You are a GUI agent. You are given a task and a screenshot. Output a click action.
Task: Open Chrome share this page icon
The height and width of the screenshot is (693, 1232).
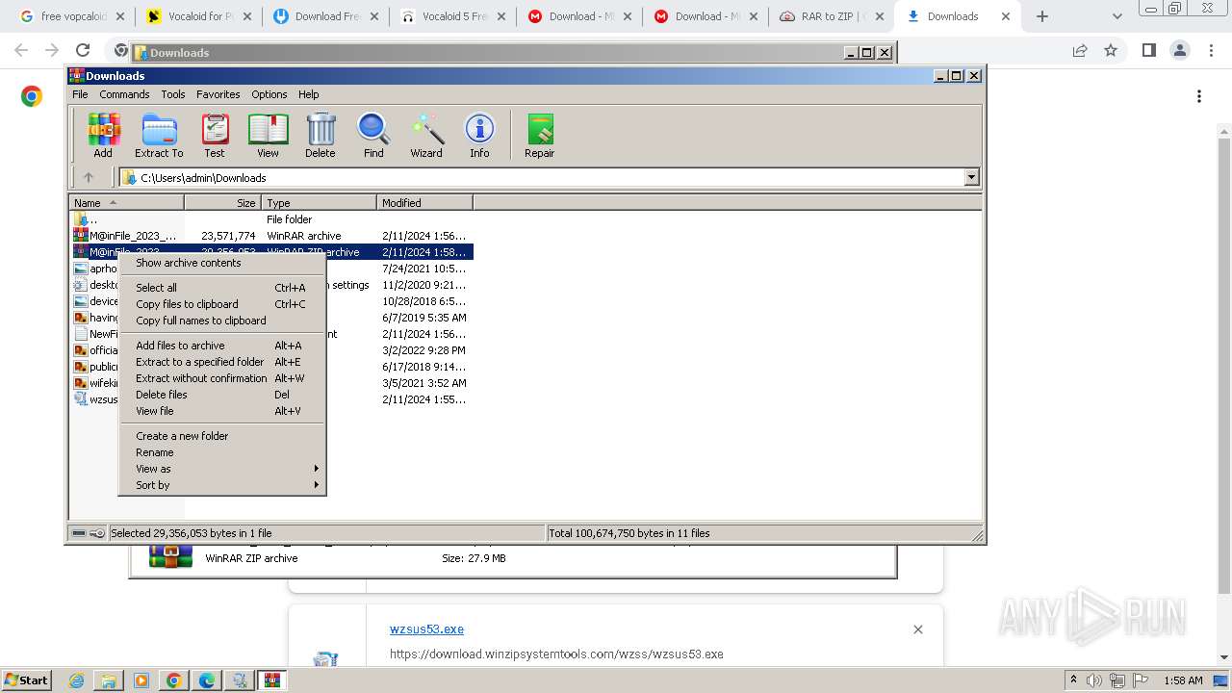(x=1080, y=50)
